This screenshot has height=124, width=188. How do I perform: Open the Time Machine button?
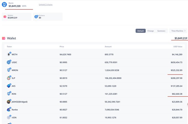[178, 31]
